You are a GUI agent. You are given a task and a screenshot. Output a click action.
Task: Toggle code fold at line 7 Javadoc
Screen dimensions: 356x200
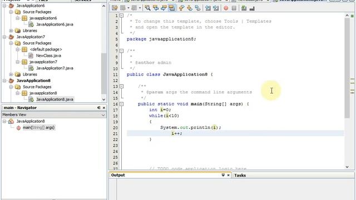(121, 51)
